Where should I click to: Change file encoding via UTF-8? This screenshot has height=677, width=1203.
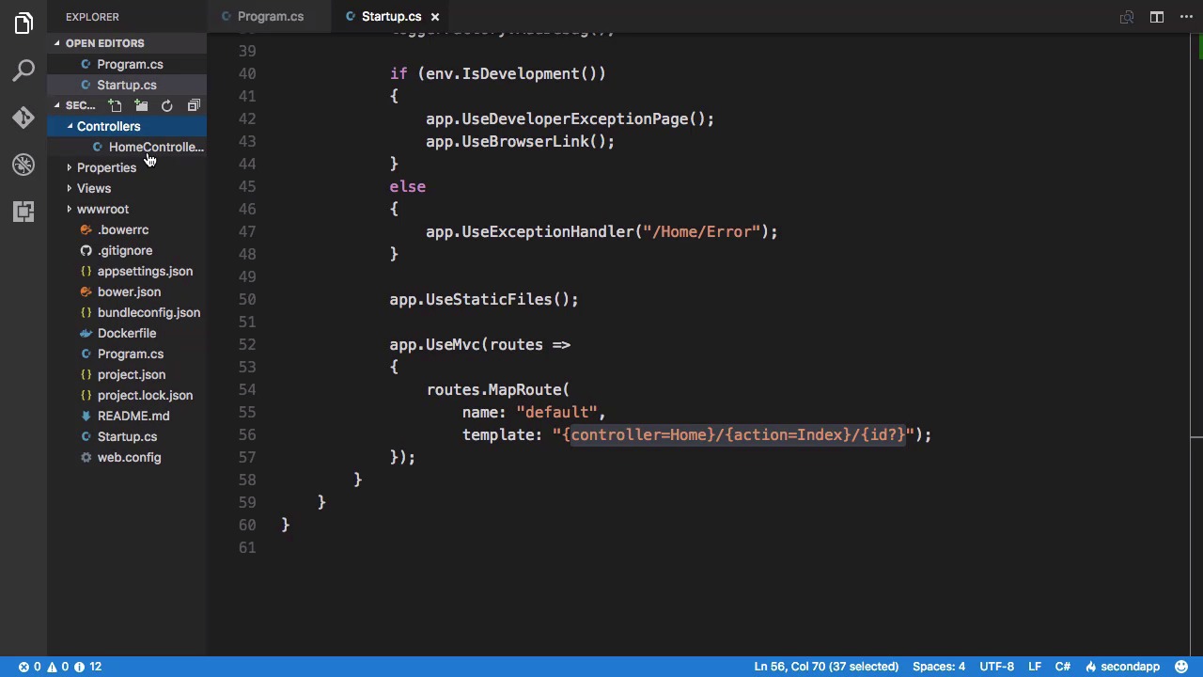[x=996, y=667]
